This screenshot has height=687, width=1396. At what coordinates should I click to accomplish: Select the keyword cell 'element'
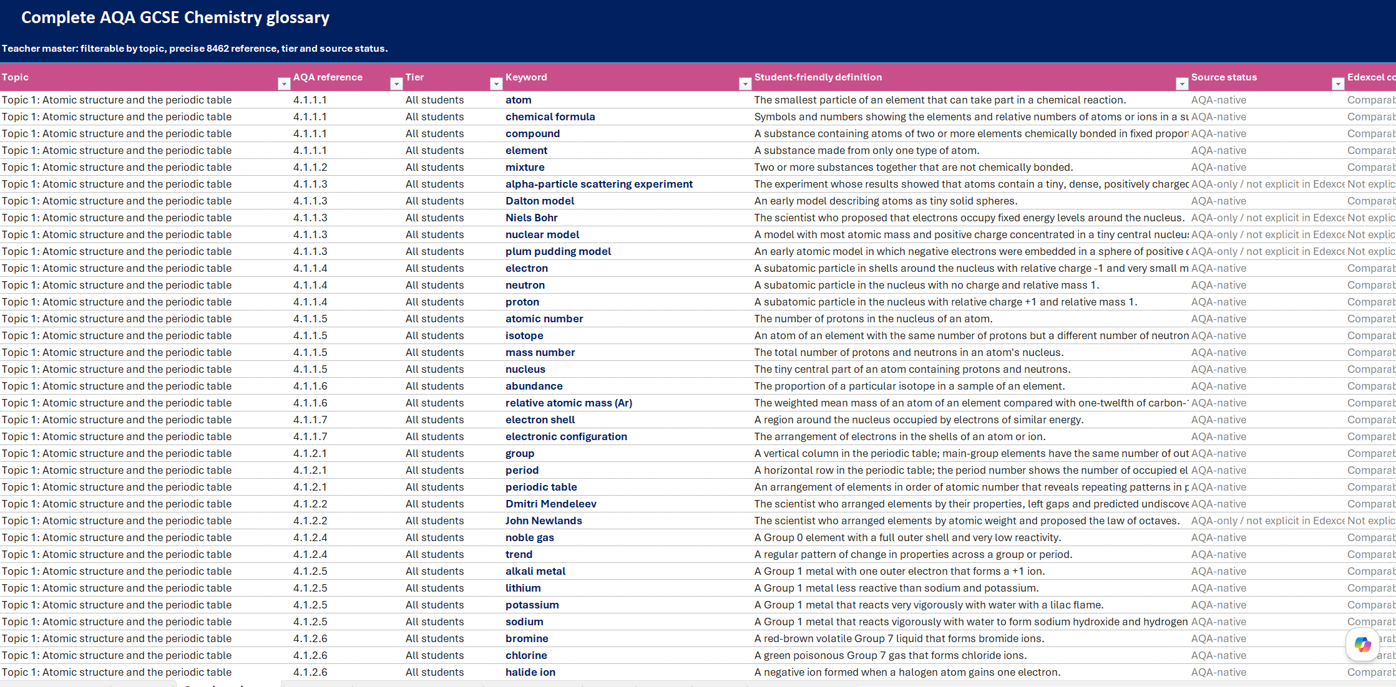tap(627, 150)
